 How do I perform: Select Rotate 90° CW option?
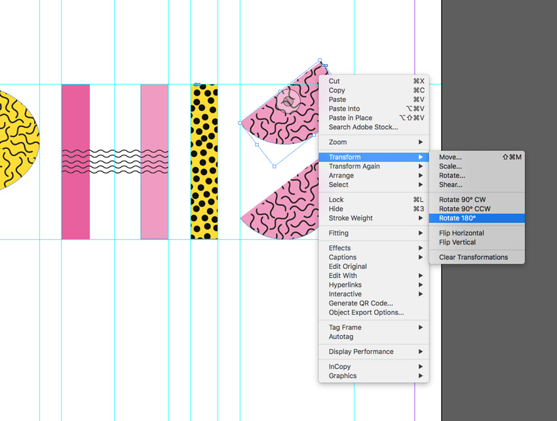pyautogui.click(x=462, y=200)
